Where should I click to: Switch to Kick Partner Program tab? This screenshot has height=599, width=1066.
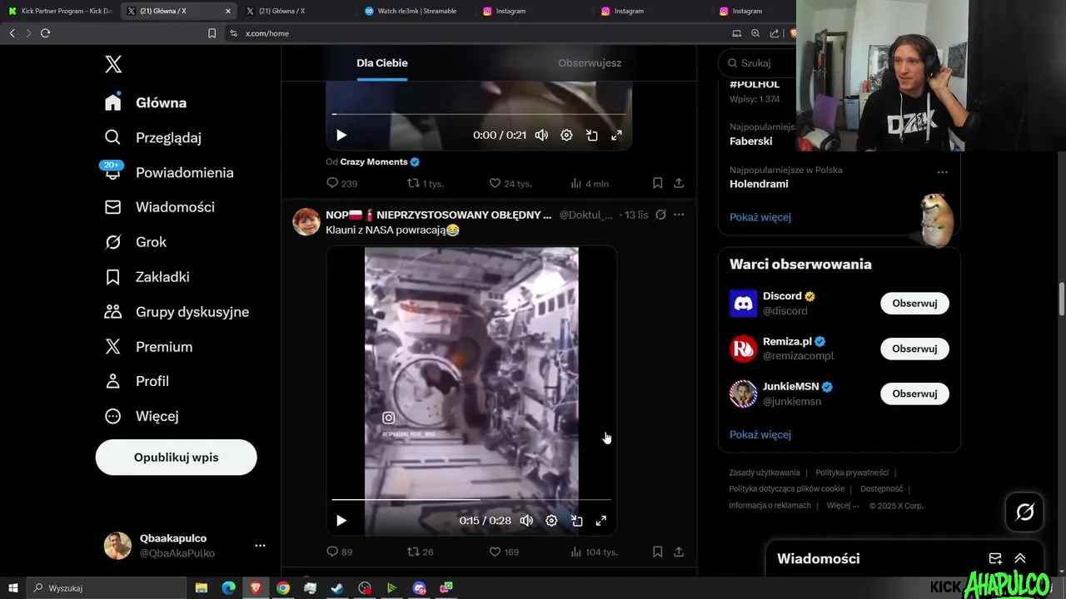59,11
